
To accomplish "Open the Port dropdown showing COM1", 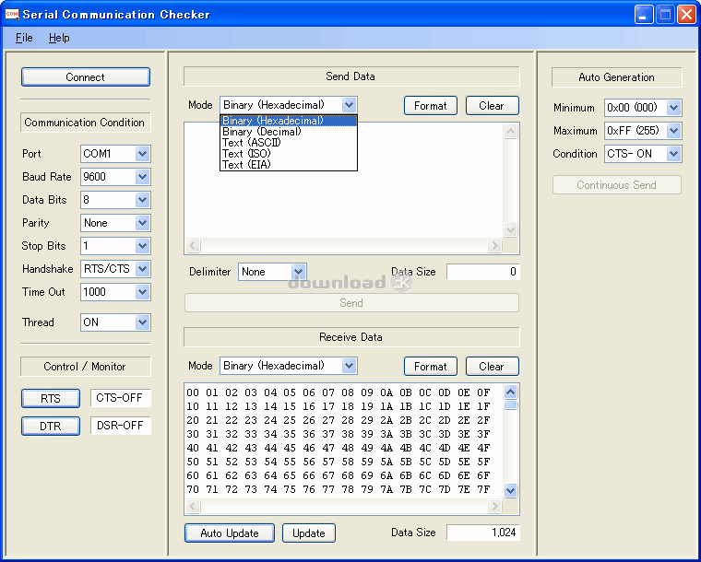I will (x=115, y=154).
